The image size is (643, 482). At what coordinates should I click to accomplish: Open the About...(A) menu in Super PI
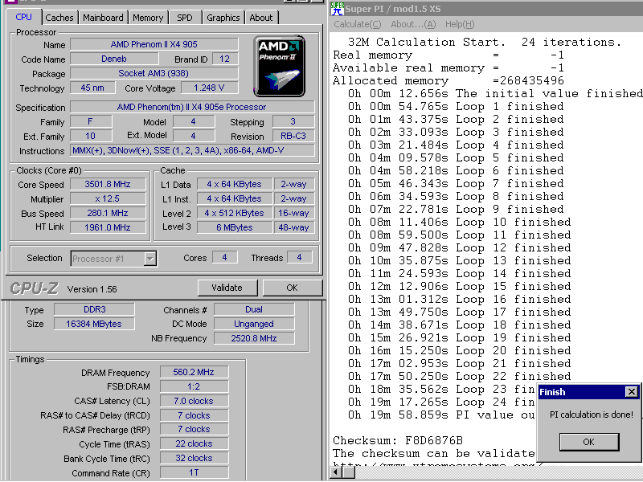pos(413,25)
